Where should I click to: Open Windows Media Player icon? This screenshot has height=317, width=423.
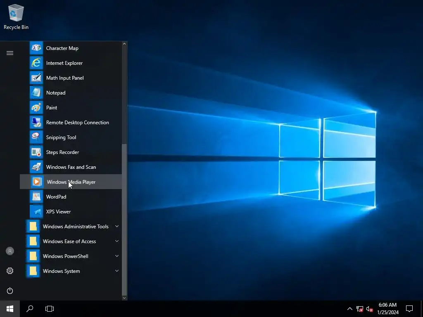(37, 182)
